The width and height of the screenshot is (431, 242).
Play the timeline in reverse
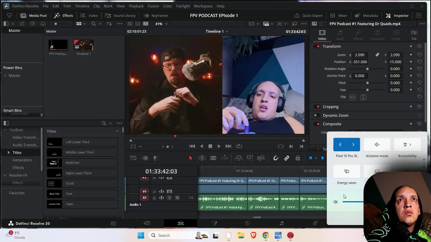tap(201, 146)
